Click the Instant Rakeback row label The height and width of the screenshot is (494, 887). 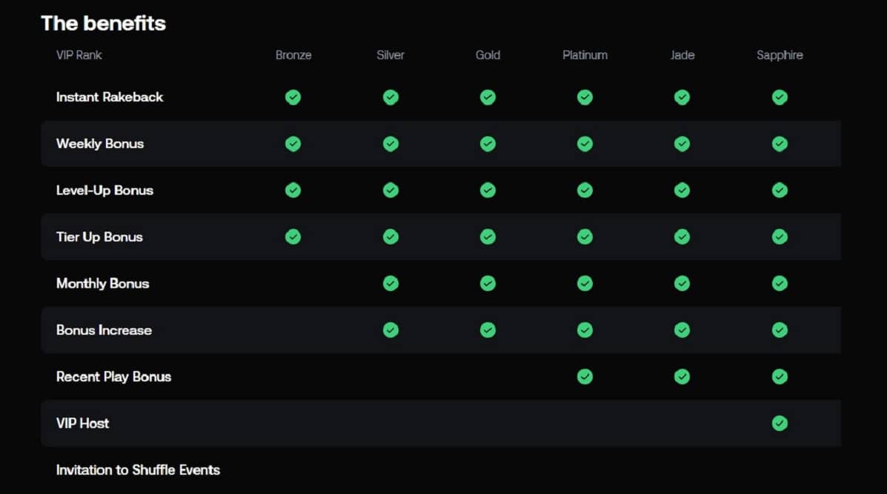pos(110,97)
